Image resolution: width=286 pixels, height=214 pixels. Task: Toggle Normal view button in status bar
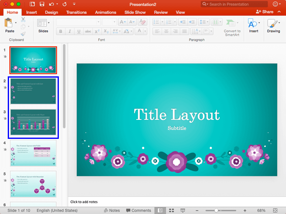[161, 210]
